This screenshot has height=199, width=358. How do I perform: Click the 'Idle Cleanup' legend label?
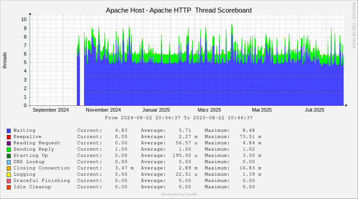coord(32,187)
